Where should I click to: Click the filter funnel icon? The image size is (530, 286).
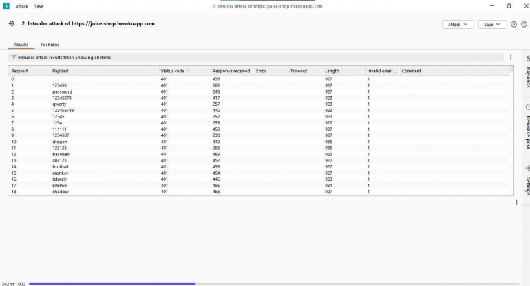click(14, 57)
